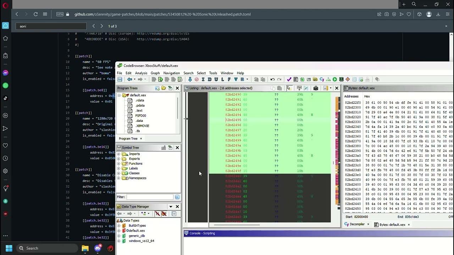Open WhatsApp from the Opera sidebar

5,86
